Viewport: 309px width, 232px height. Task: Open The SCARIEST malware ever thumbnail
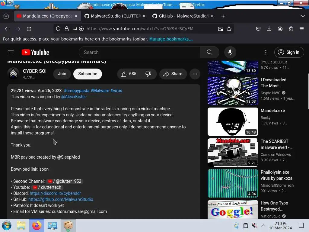point(233,153)
